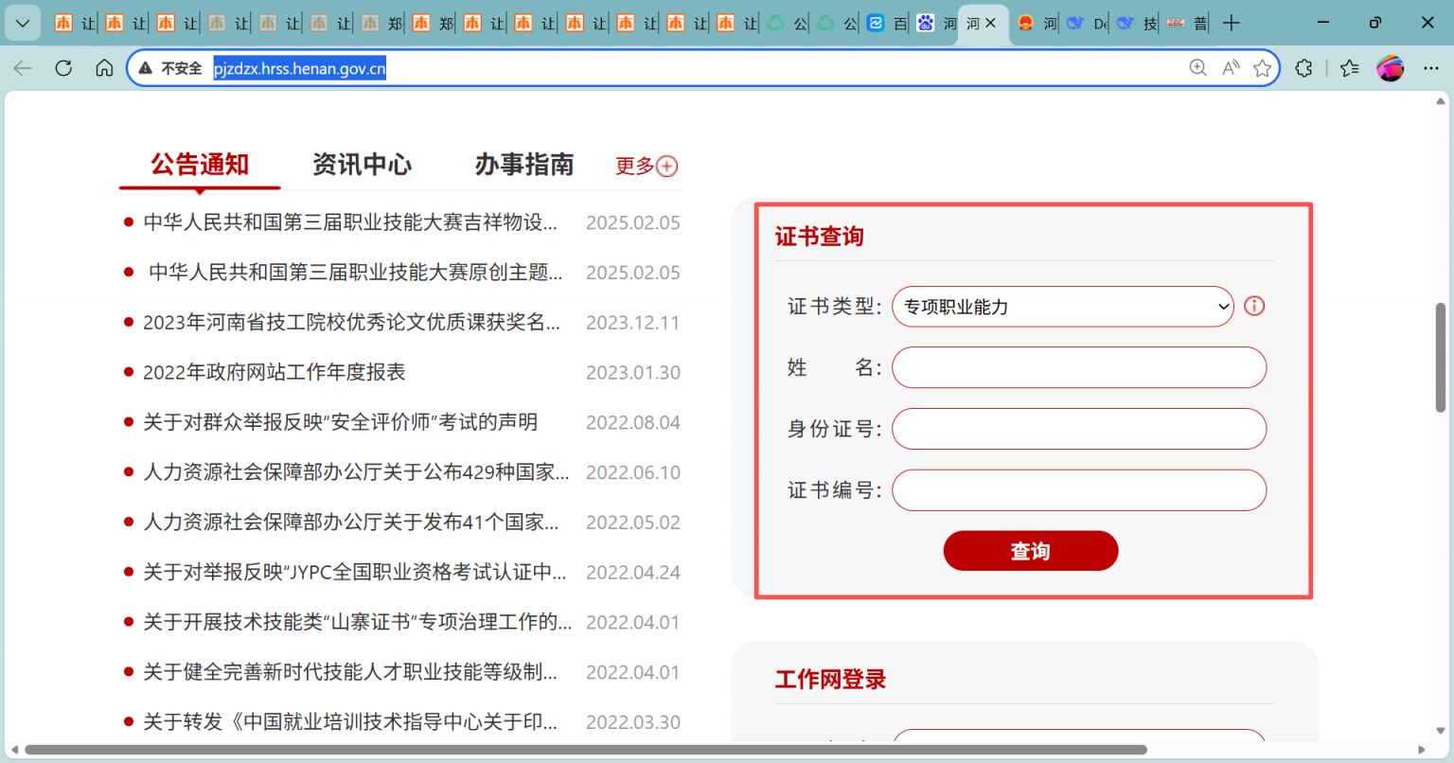Open the Extensions puzzle icon
This screenshot has width=1454, height=763.
tap(1303, 68)
